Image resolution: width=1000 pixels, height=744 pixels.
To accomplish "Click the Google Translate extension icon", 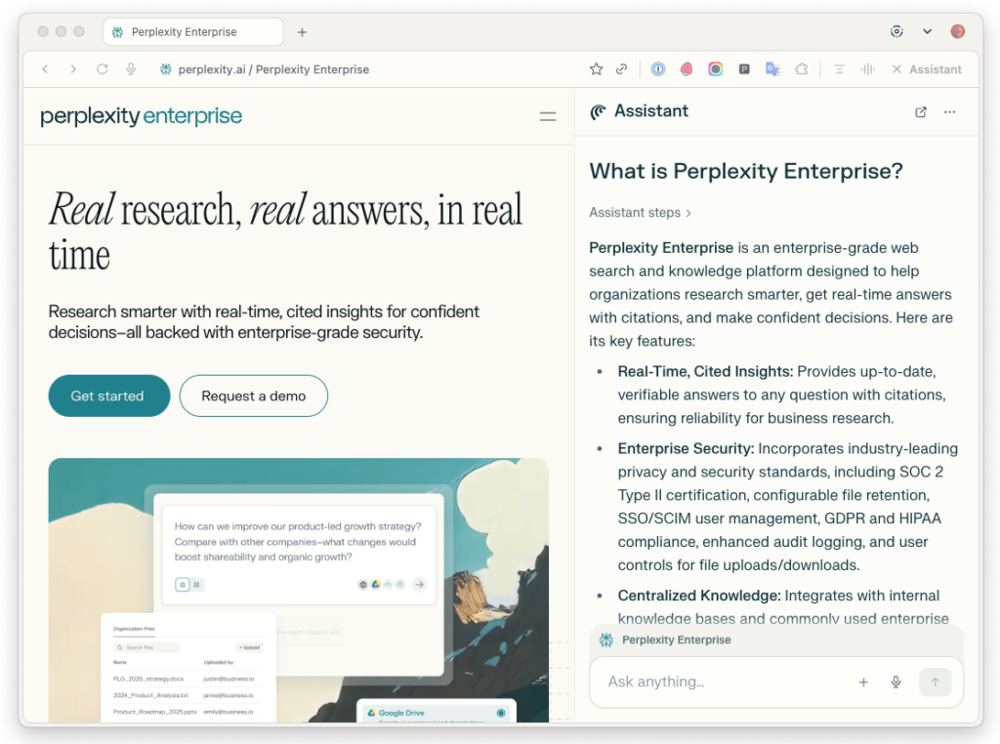I will coord(772,69).
